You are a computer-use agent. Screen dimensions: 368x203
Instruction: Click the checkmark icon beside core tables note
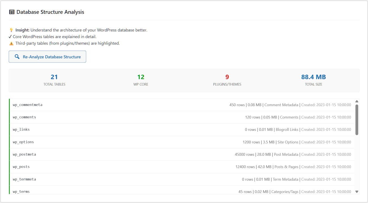pyautogui.click(x=10, y=37)
